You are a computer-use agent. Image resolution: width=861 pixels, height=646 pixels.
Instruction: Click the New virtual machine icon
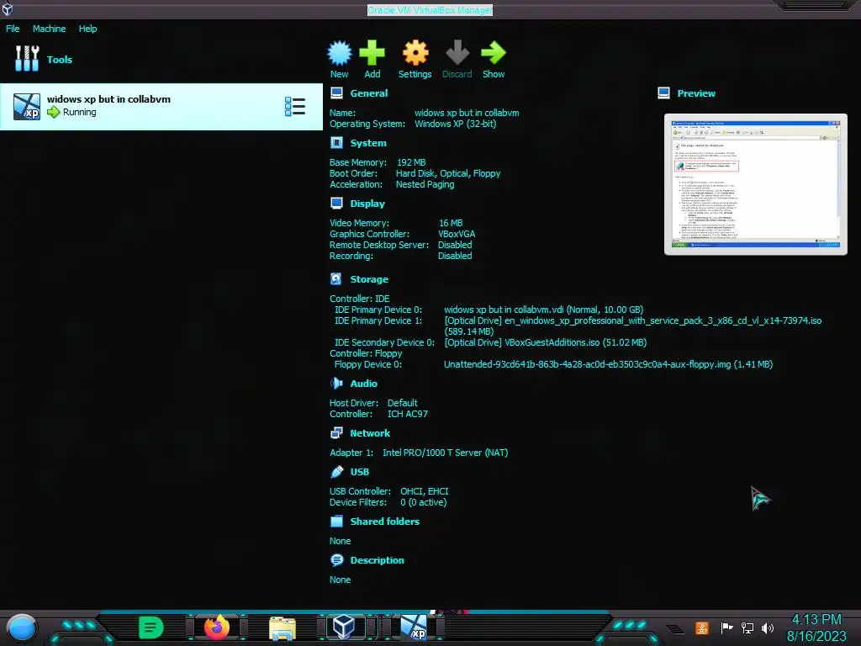pos(340,53)
